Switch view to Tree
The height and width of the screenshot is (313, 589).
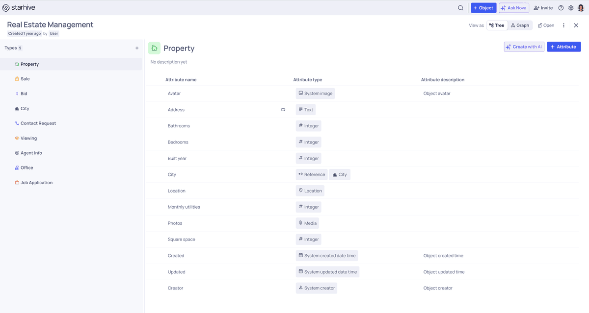[x=497, y=25]
